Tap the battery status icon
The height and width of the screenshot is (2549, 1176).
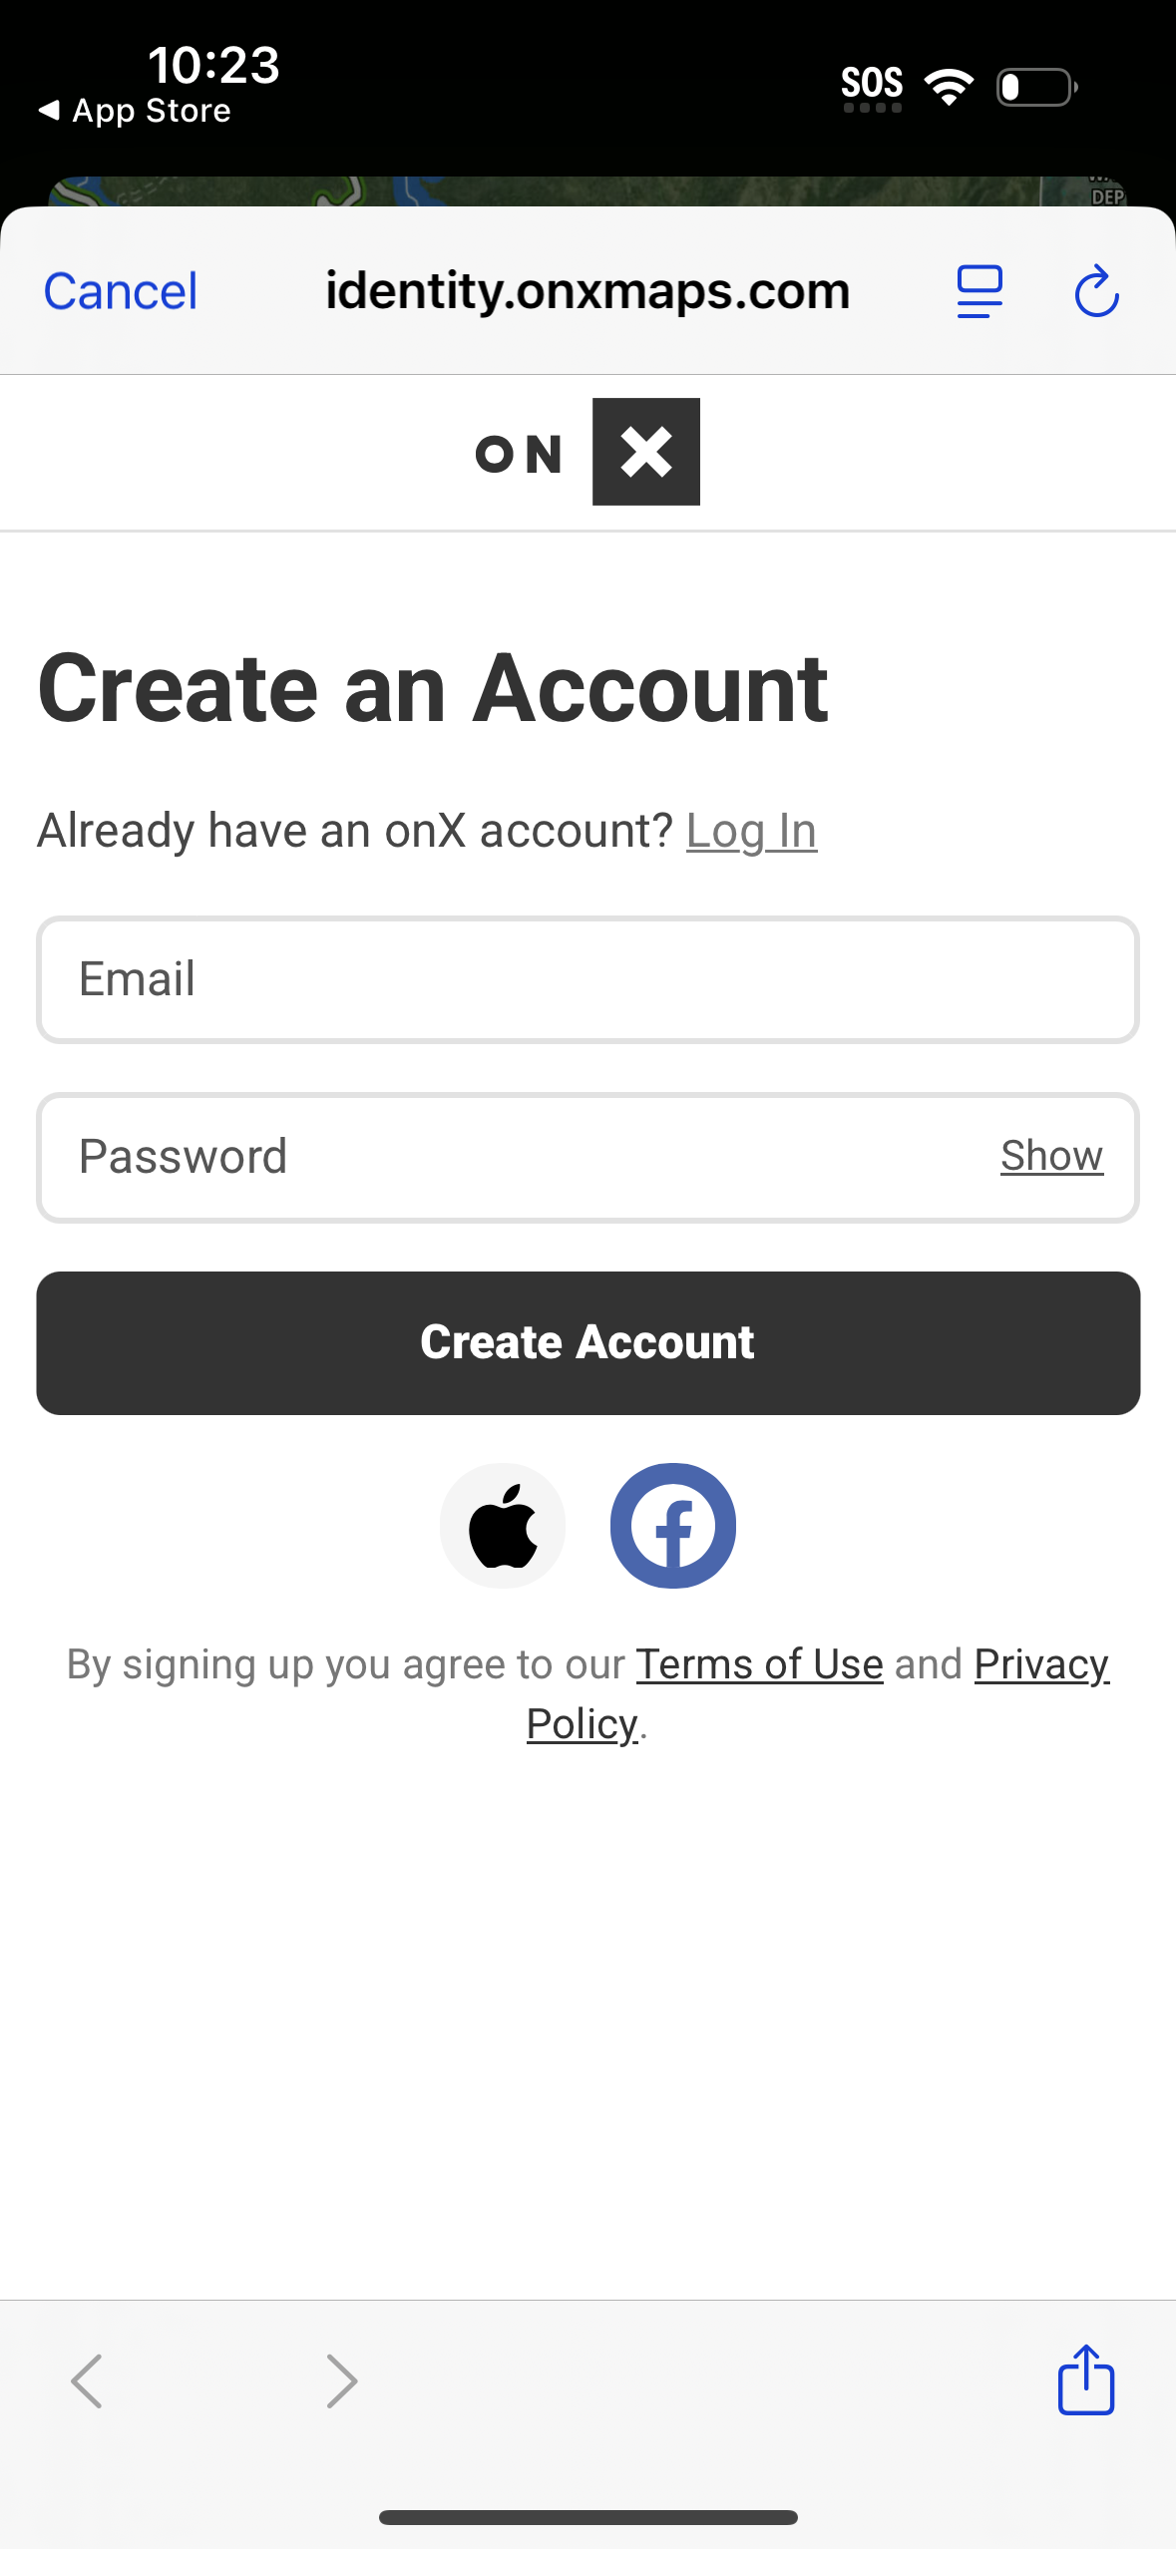(1036, 87)
